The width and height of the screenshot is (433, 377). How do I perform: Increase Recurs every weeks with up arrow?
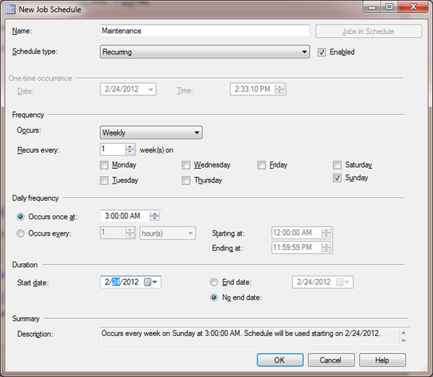pos(130,147)
